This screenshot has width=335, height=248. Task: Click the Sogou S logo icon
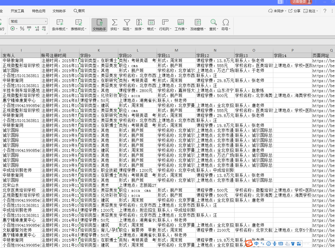(249, 243)
